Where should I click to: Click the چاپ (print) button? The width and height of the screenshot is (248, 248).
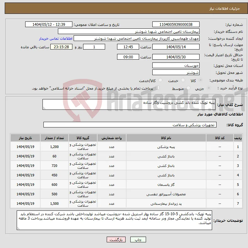point(138,239)
